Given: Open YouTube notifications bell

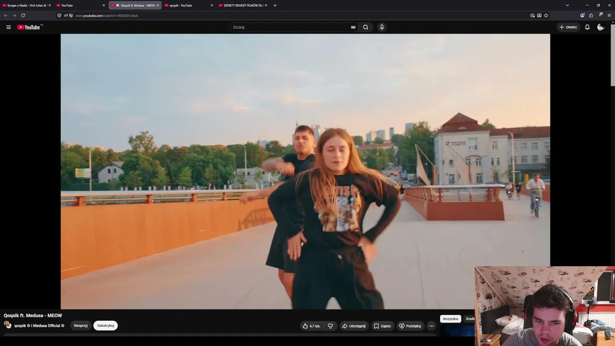Looking at the screenshot, I should click(x=587, y=27).
